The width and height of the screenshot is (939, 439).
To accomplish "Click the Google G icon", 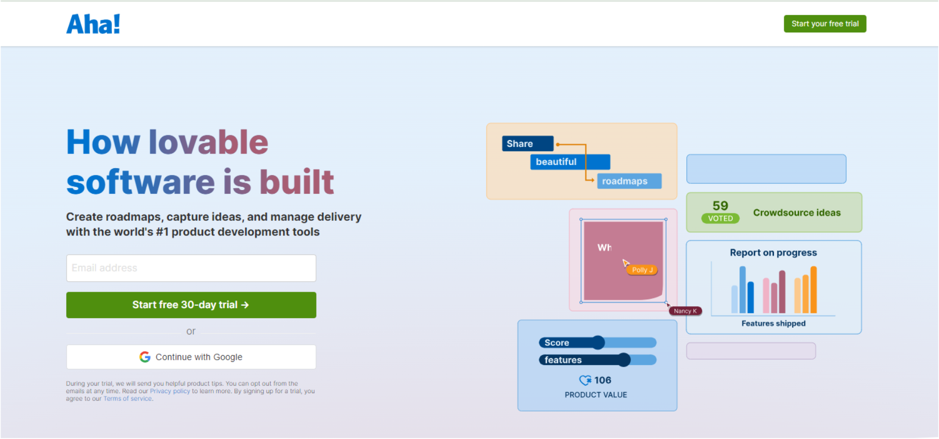I will (x=145, y=357).
